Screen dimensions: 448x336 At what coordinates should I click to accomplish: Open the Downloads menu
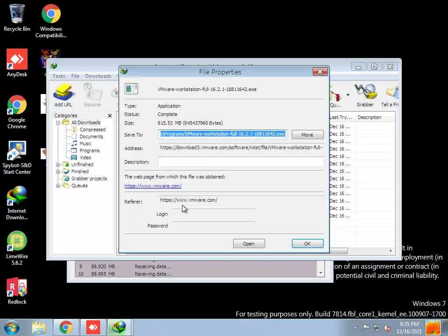point(98,76)
